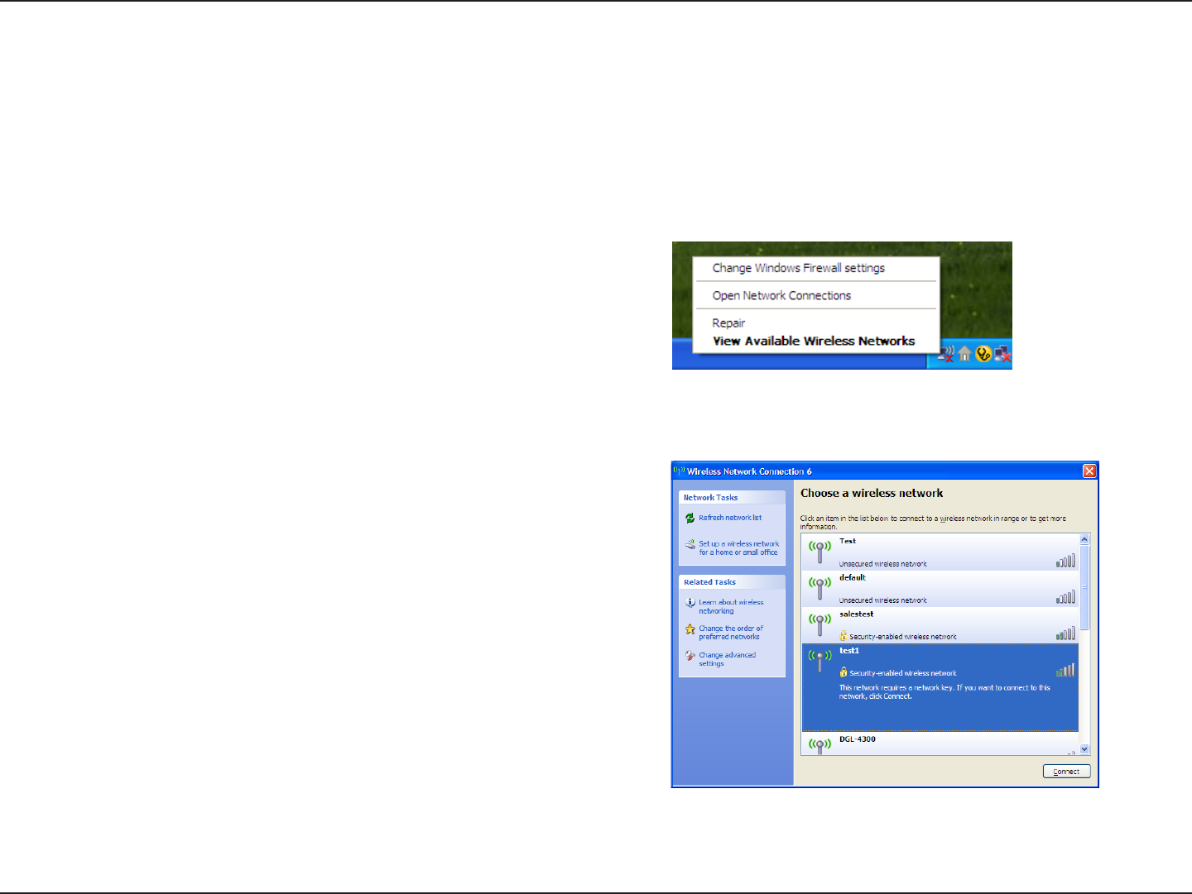Click the Refresh network list link text
1192x894 pixels.
click(730, 518)
